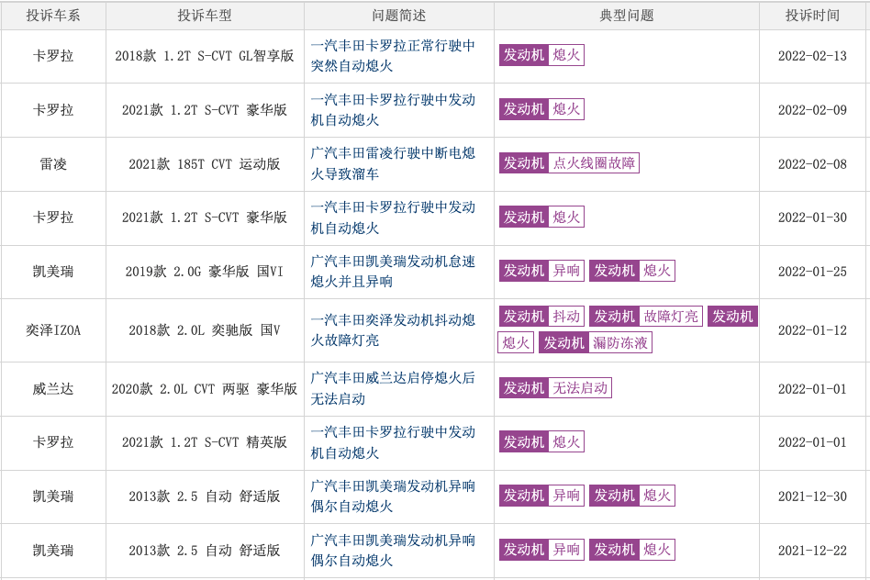This screenshot has height=580, width=870.
Task: Select cell 2021款 185T CVT 运动版
Action: [205, 164]
